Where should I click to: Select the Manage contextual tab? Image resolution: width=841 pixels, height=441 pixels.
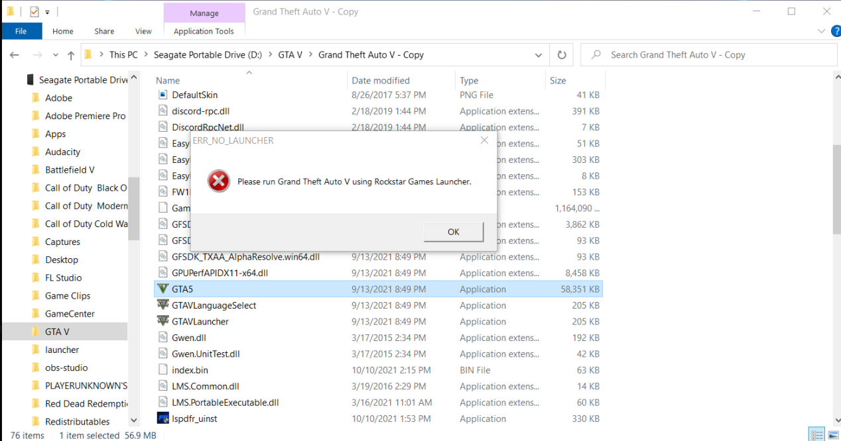click(204, 13)
